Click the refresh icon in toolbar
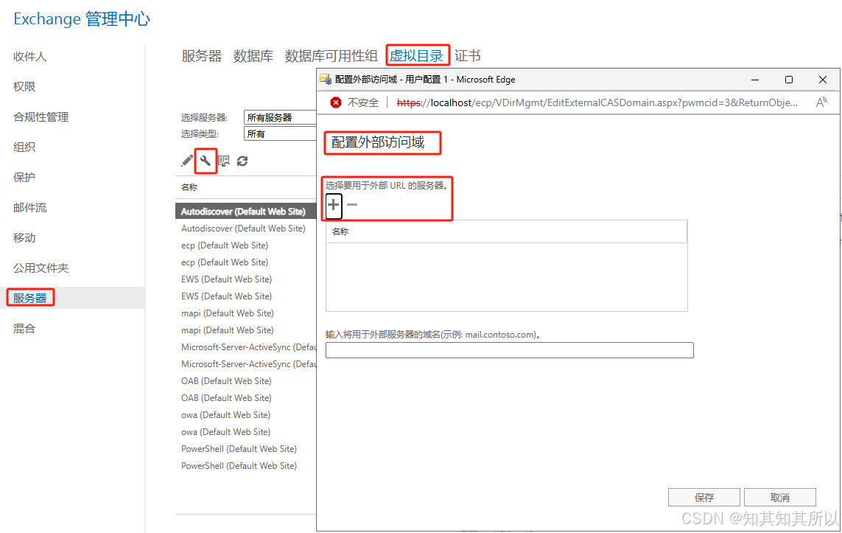 [x=242, y=161]
